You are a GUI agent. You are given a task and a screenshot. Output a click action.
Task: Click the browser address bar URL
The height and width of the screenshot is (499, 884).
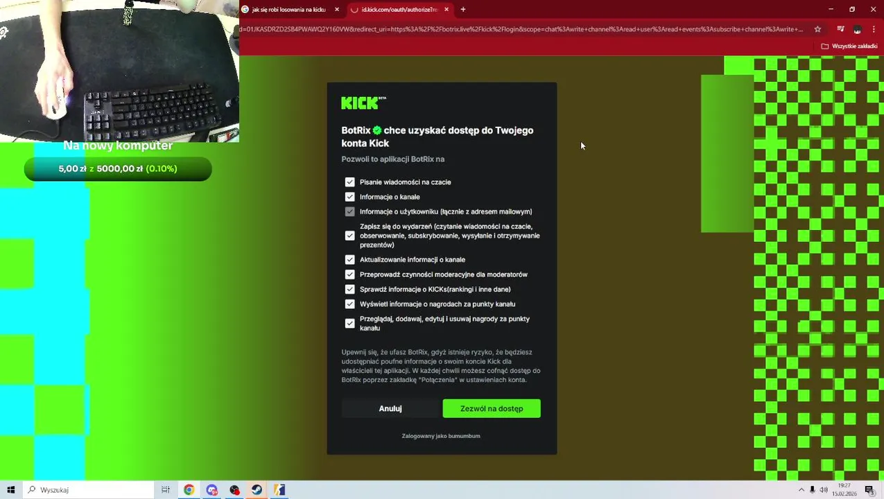521,29
